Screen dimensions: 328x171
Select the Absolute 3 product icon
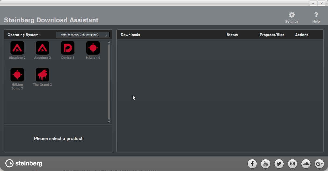point(42,48)
